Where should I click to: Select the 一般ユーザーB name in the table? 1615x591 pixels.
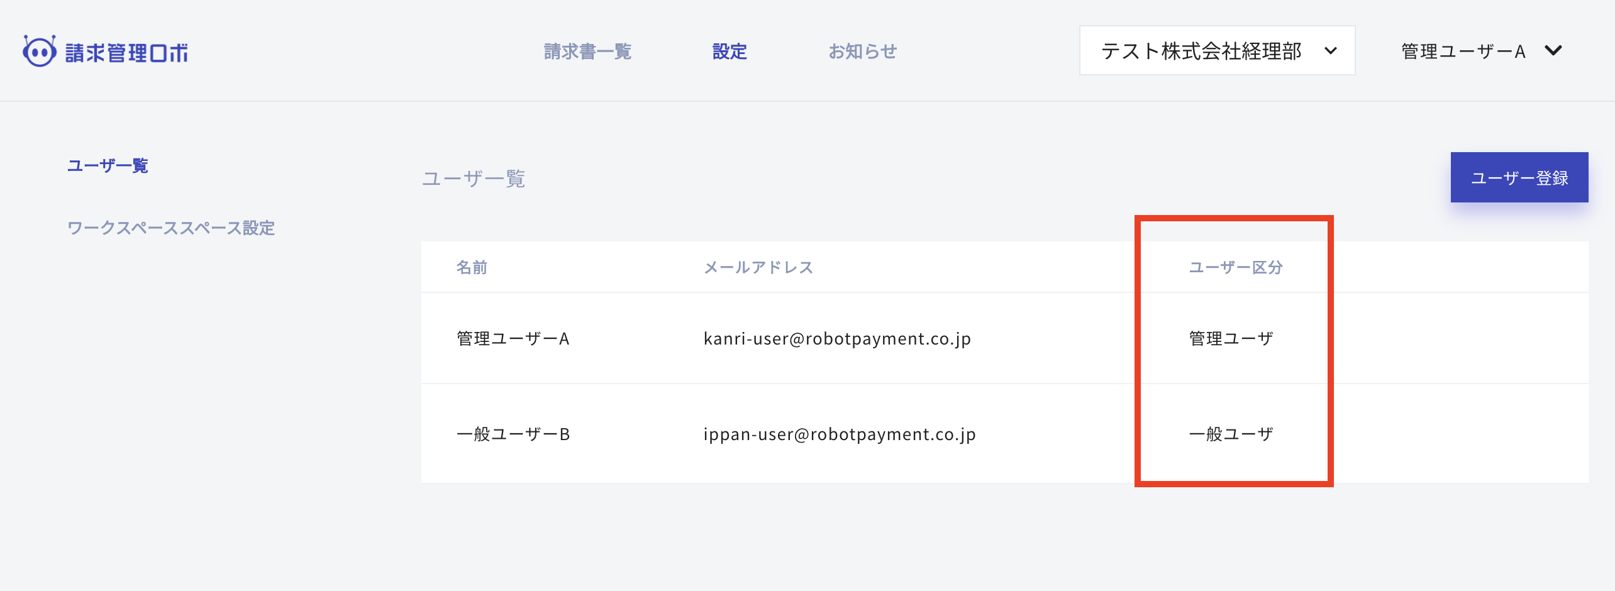513,434
